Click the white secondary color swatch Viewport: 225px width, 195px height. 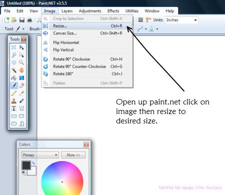point(33,172)
